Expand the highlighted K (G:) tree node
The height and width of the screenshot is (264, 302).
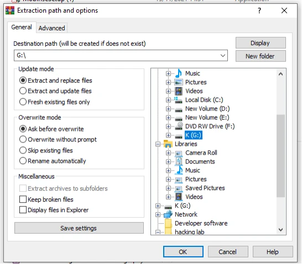pyautogui.click(x=168, y=135)
